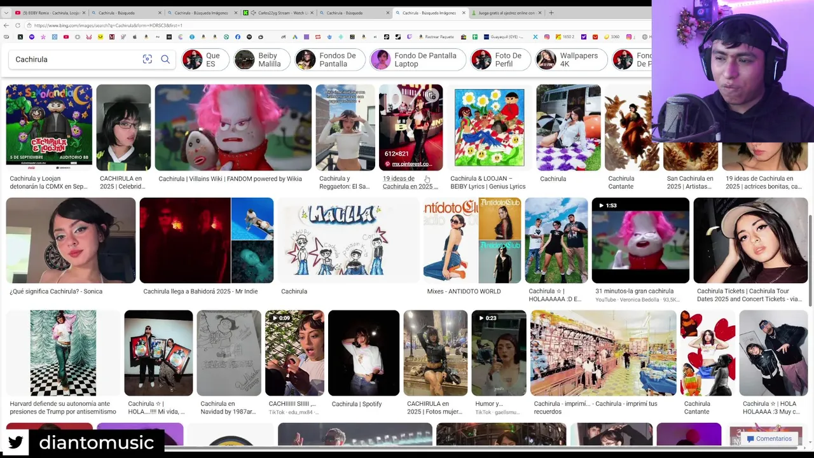Open the 'Cachirula & LOOJAN – BEIBY Lyrics' image
The image size is (814, 458).
(x=489, y=127)
